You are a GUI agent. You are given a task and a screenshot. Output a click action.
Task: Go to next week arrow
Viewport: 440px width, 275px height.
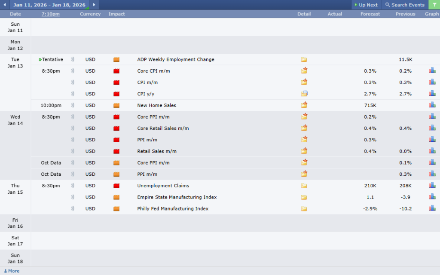coord(94,5)
